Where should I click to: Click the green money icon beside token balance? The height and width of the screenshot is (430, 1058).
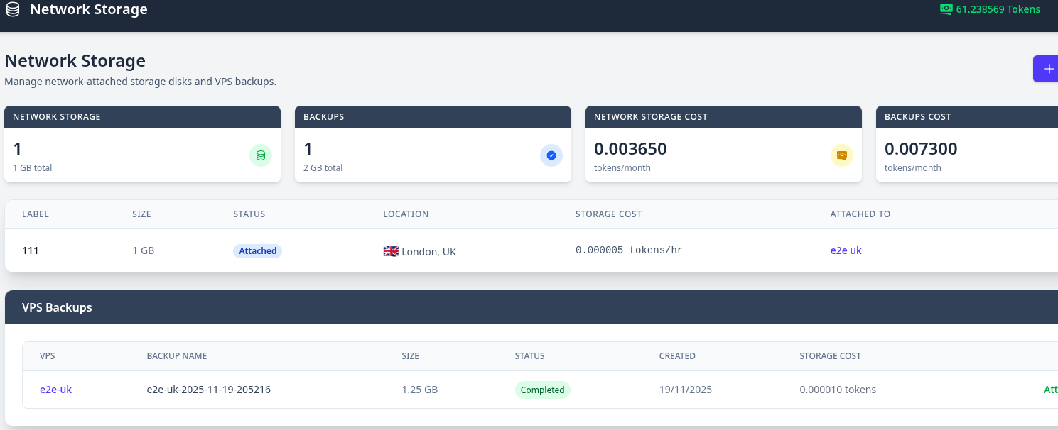(946, 9)
